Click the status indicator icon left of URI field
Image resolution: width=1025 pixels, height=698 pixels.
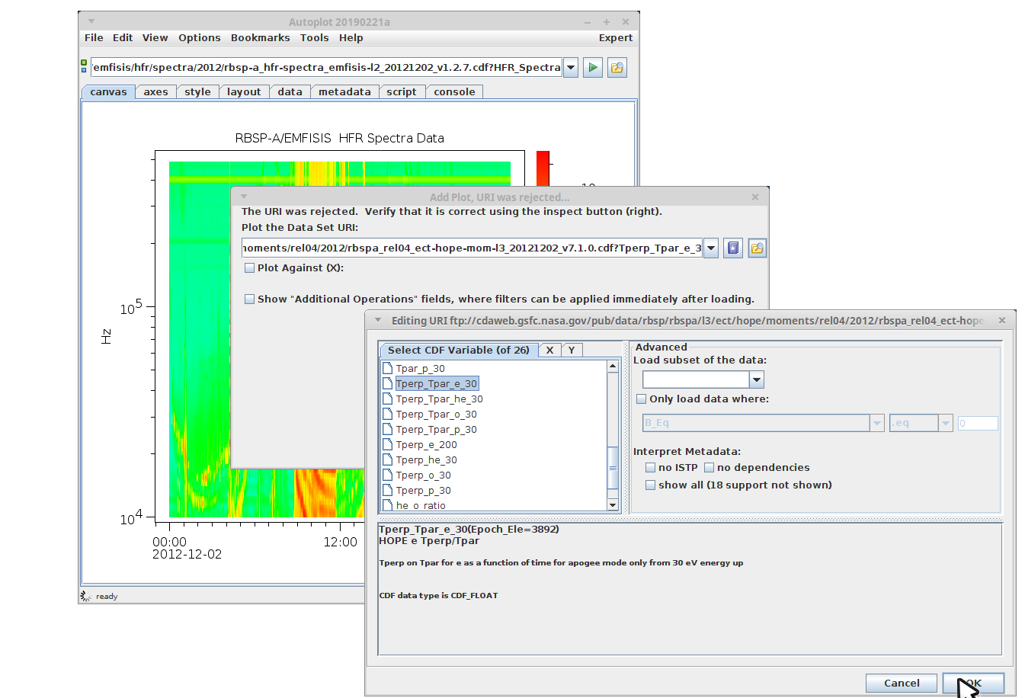click(84, 67)
